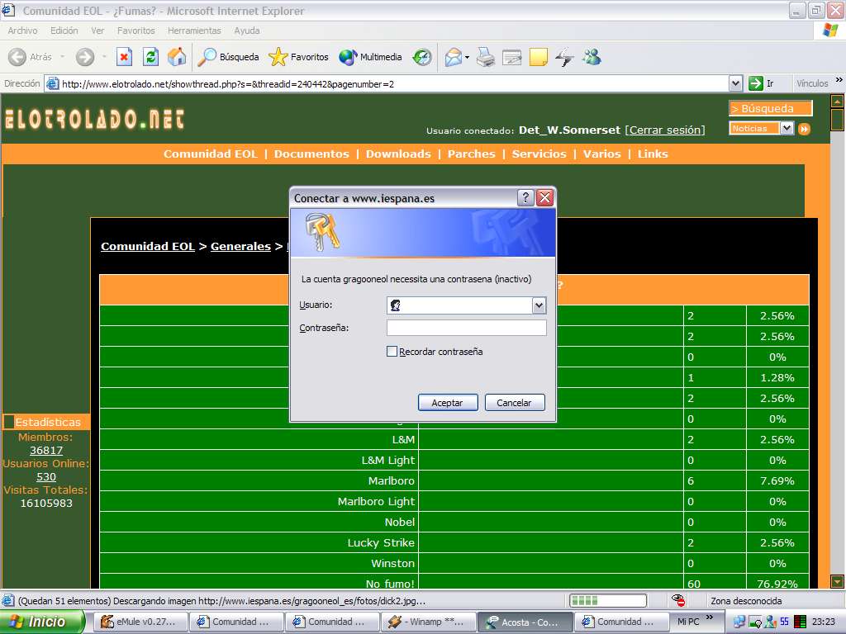
Task: Open the Favoritos menu in menu bar
Action: [135, 31]
